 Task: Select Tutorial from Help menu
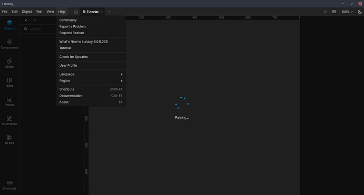(x=91, y=48)
